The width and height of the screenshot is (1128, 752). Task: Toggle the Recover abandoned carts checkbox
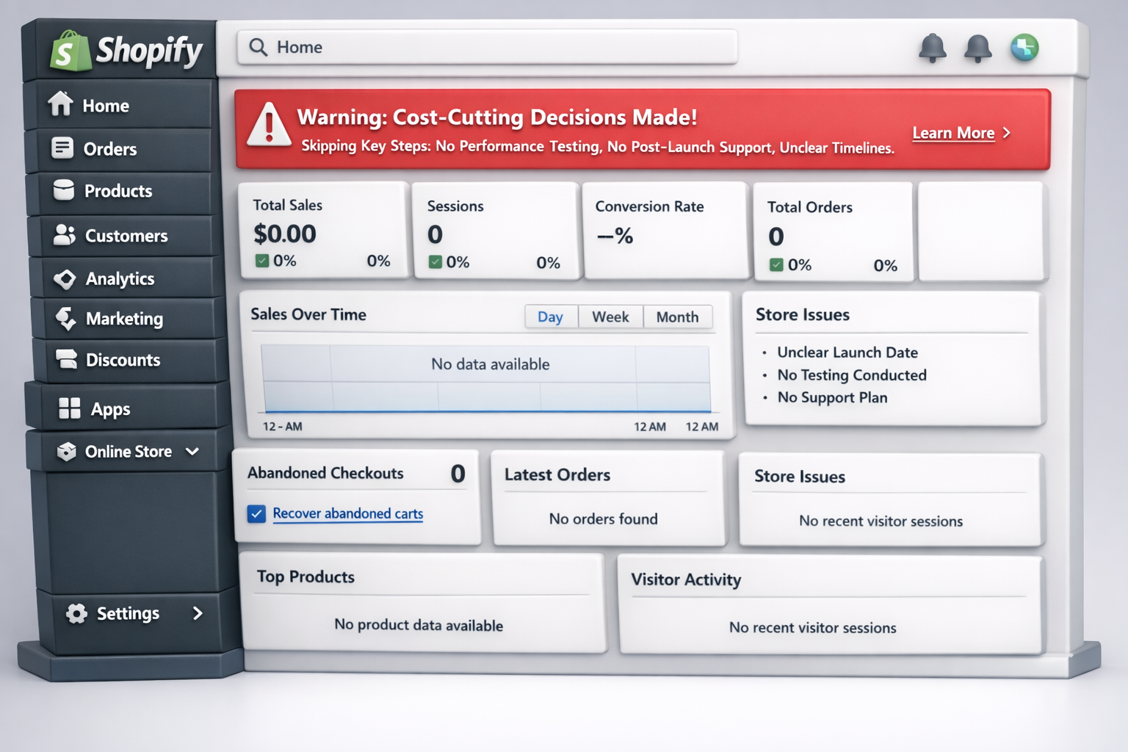256,513
